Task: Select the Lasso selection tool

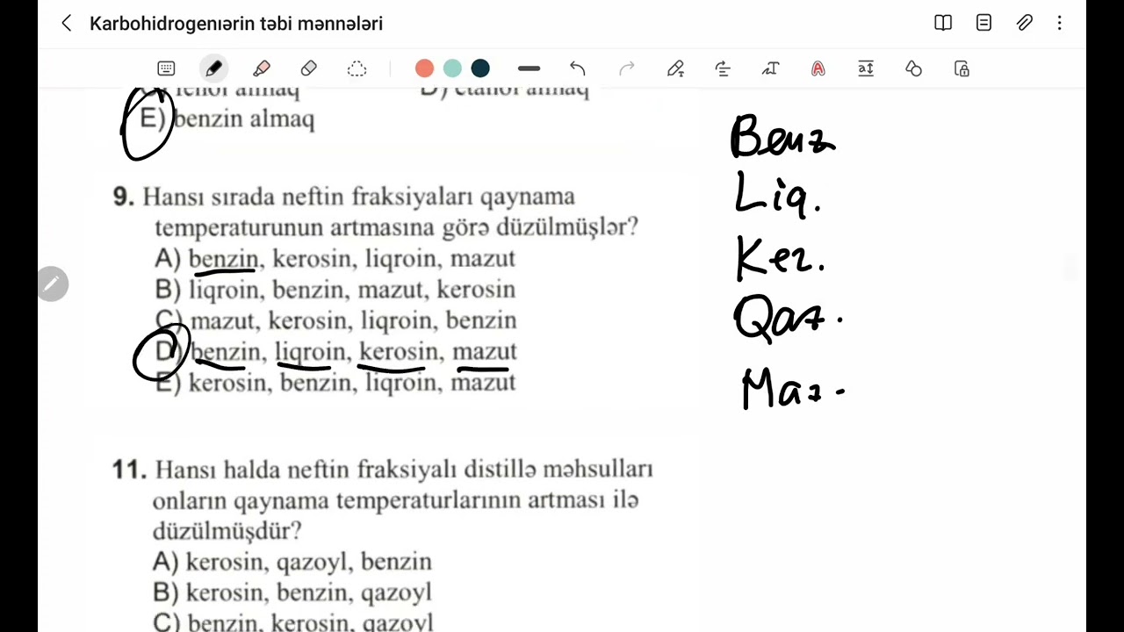Action: coord(357,68)
